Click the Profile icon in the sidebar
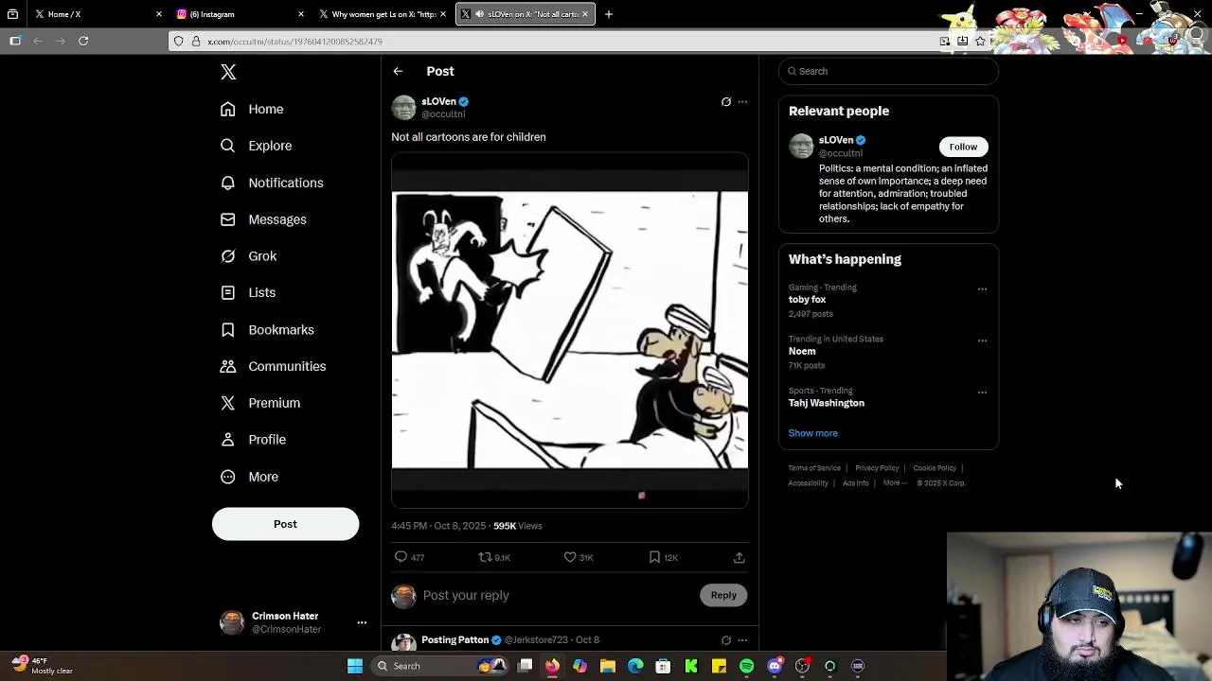 click(x=227, y=440)
